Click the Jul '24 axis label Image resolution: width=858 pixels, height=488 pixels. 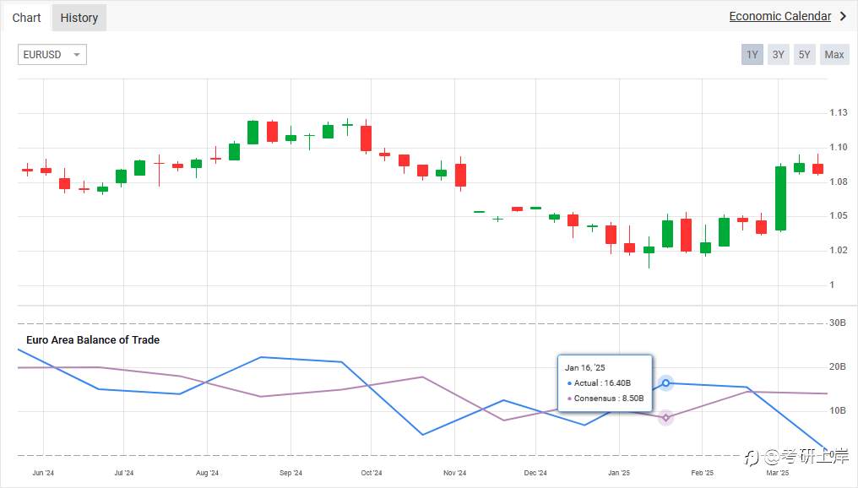123,473
